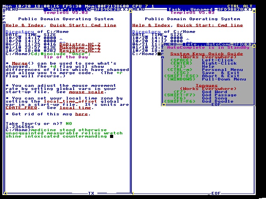Open MENU in right Task Unnamed window
This screenshot has height=199, width=266.
(139, 10)
